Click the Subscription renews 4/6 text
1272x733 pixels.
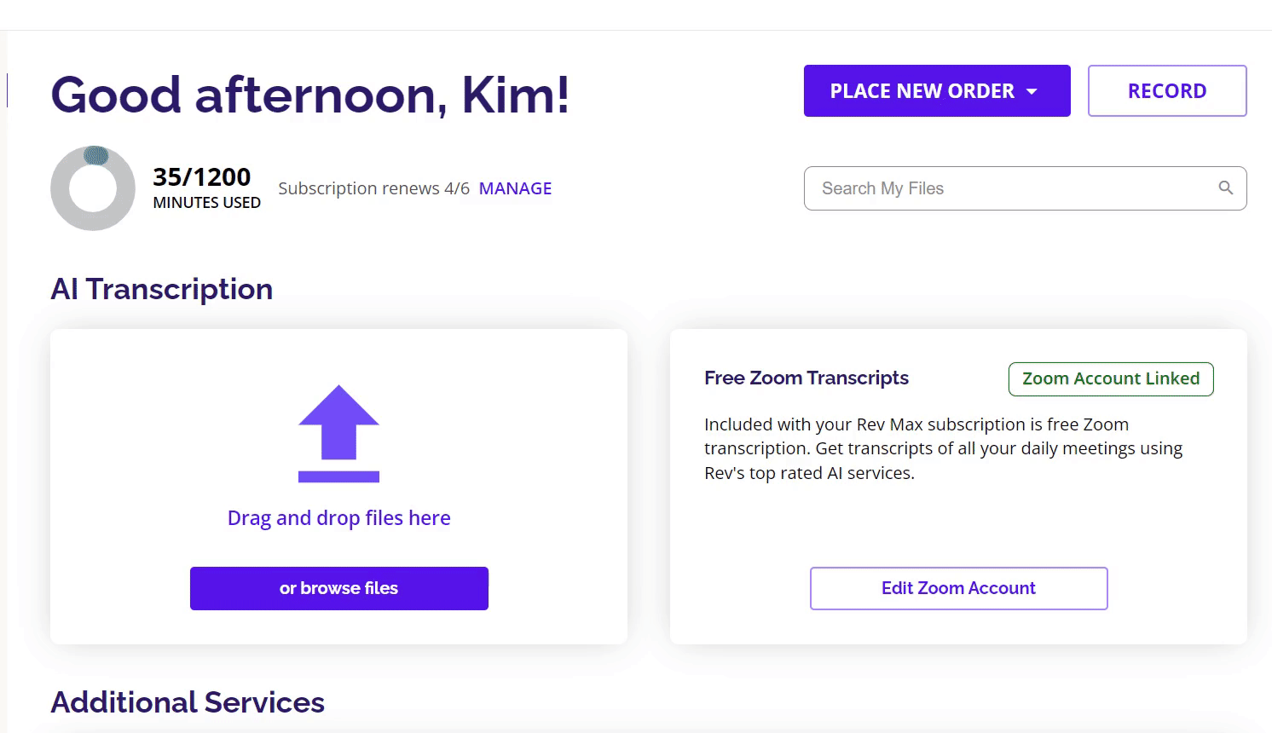373,188
